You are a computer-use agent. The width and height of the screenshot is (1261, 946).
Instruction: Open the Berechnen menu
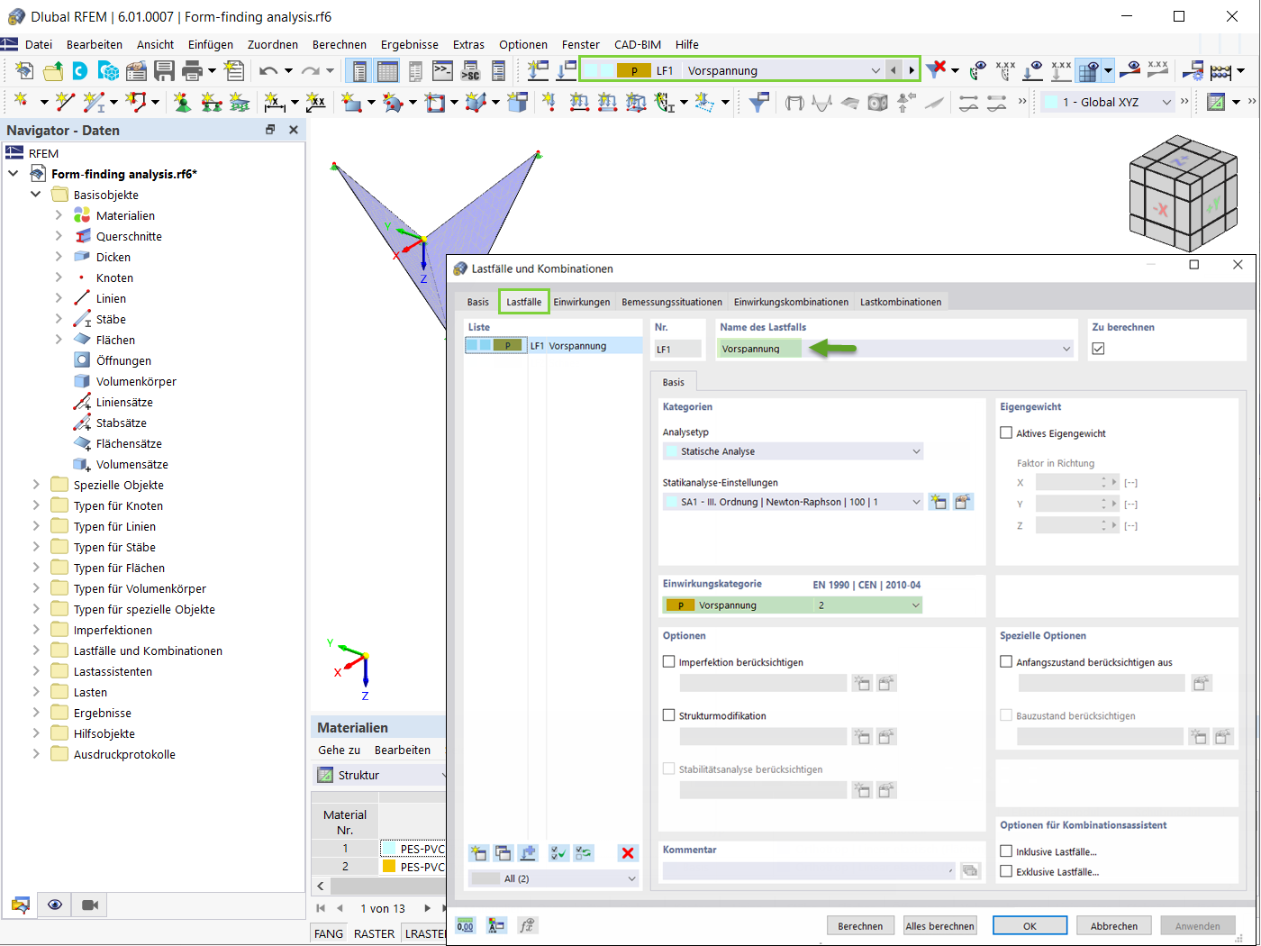pos(340,44)
